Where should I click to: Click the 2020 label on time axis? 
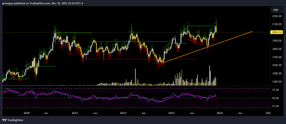[27, 113]
